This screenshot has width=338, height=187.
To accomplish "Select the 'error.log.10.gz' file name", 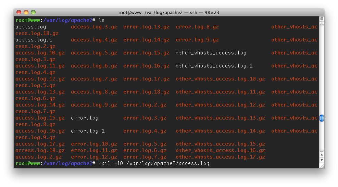I will pyautogui.click(x=94, y=144).
